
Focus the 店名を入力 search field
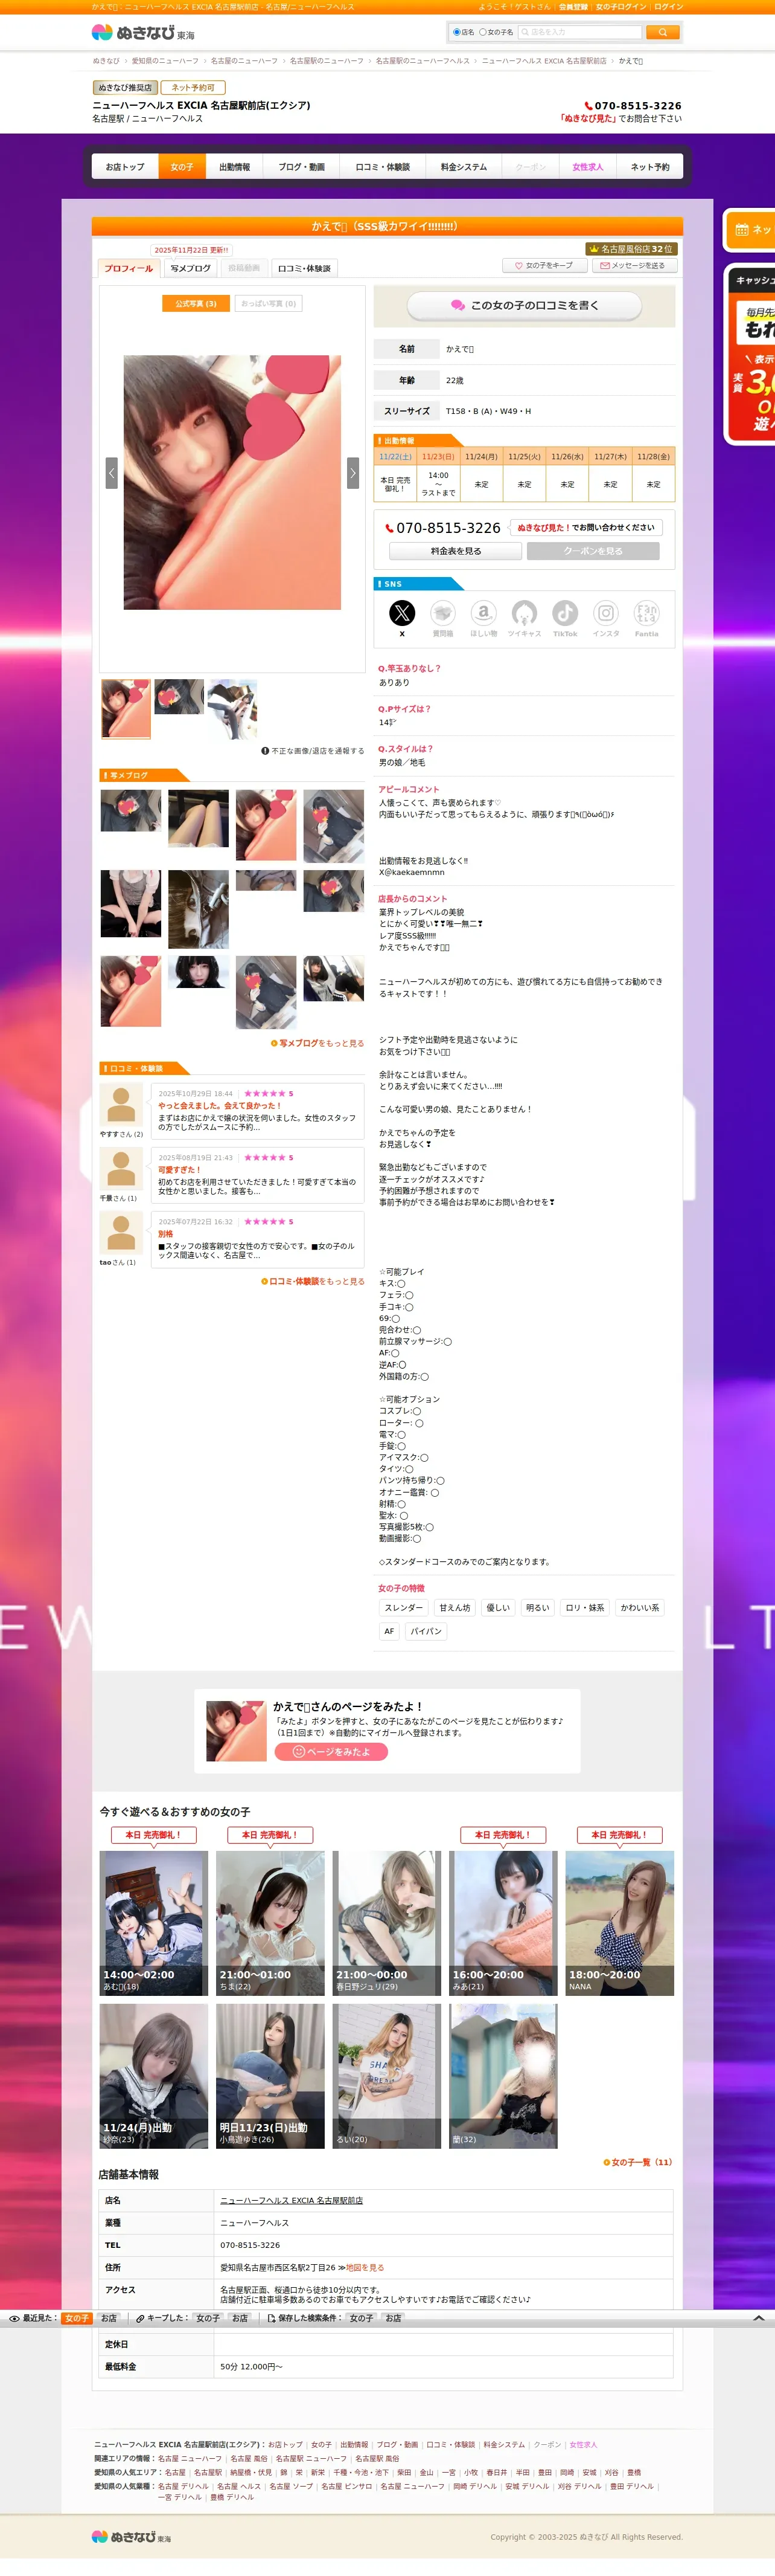(579, 32)
